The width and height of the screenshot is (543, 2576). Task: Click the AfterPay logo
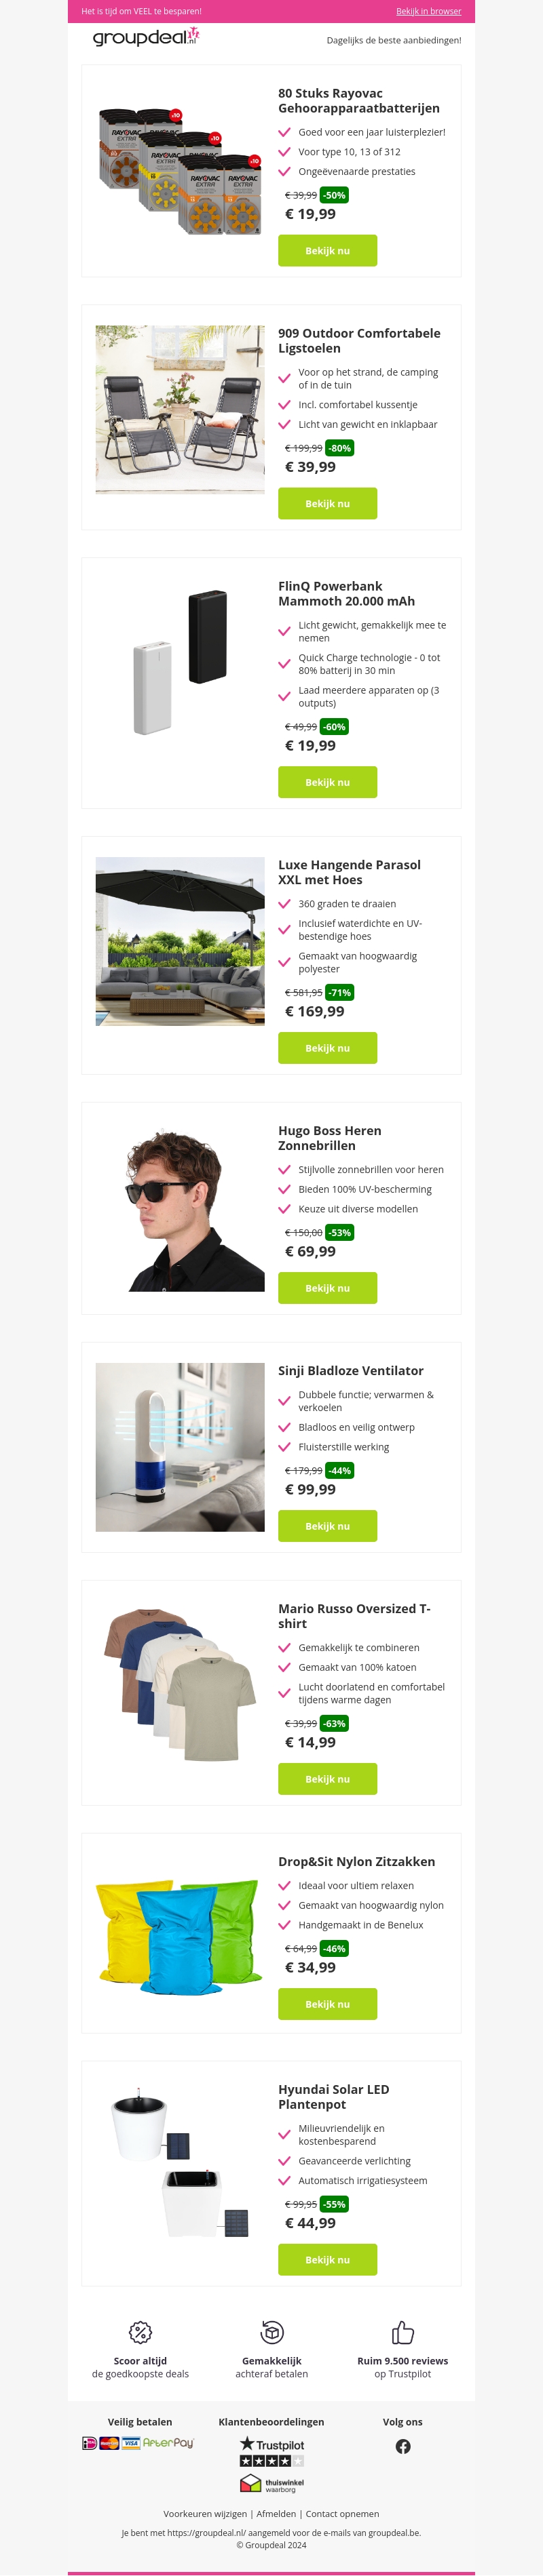pyautogui.click(x=168, y=2443)
